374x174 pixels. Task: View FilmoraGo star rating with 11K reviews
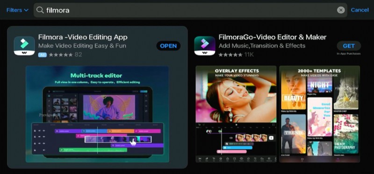[x=236, y=55]
